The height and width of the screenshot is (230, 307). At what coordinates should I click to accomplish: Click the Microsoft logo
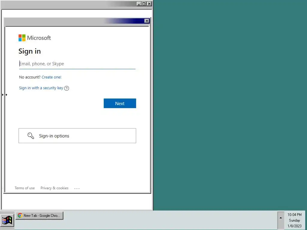click(35, 38)
